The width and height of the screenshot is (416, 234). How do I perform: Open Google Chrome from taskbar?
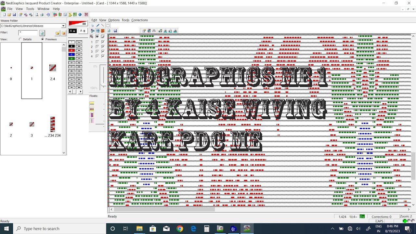point(180,228)
